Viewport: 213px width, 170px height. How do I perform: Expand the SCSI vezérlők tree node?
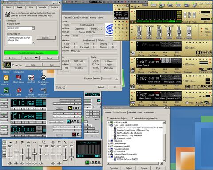[109, 151]
